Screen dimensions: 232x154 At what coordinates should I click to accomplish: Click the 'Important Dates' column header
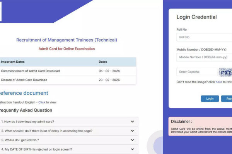click(13, 62)
